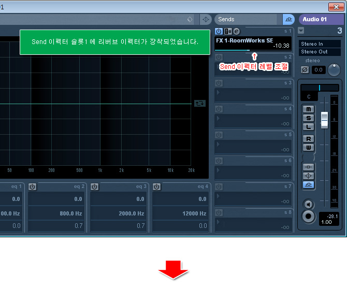The image size is (347, 302).
Task: Click the Sends header bypass icon
Action: pyautogui.click(x=288, y=20)
